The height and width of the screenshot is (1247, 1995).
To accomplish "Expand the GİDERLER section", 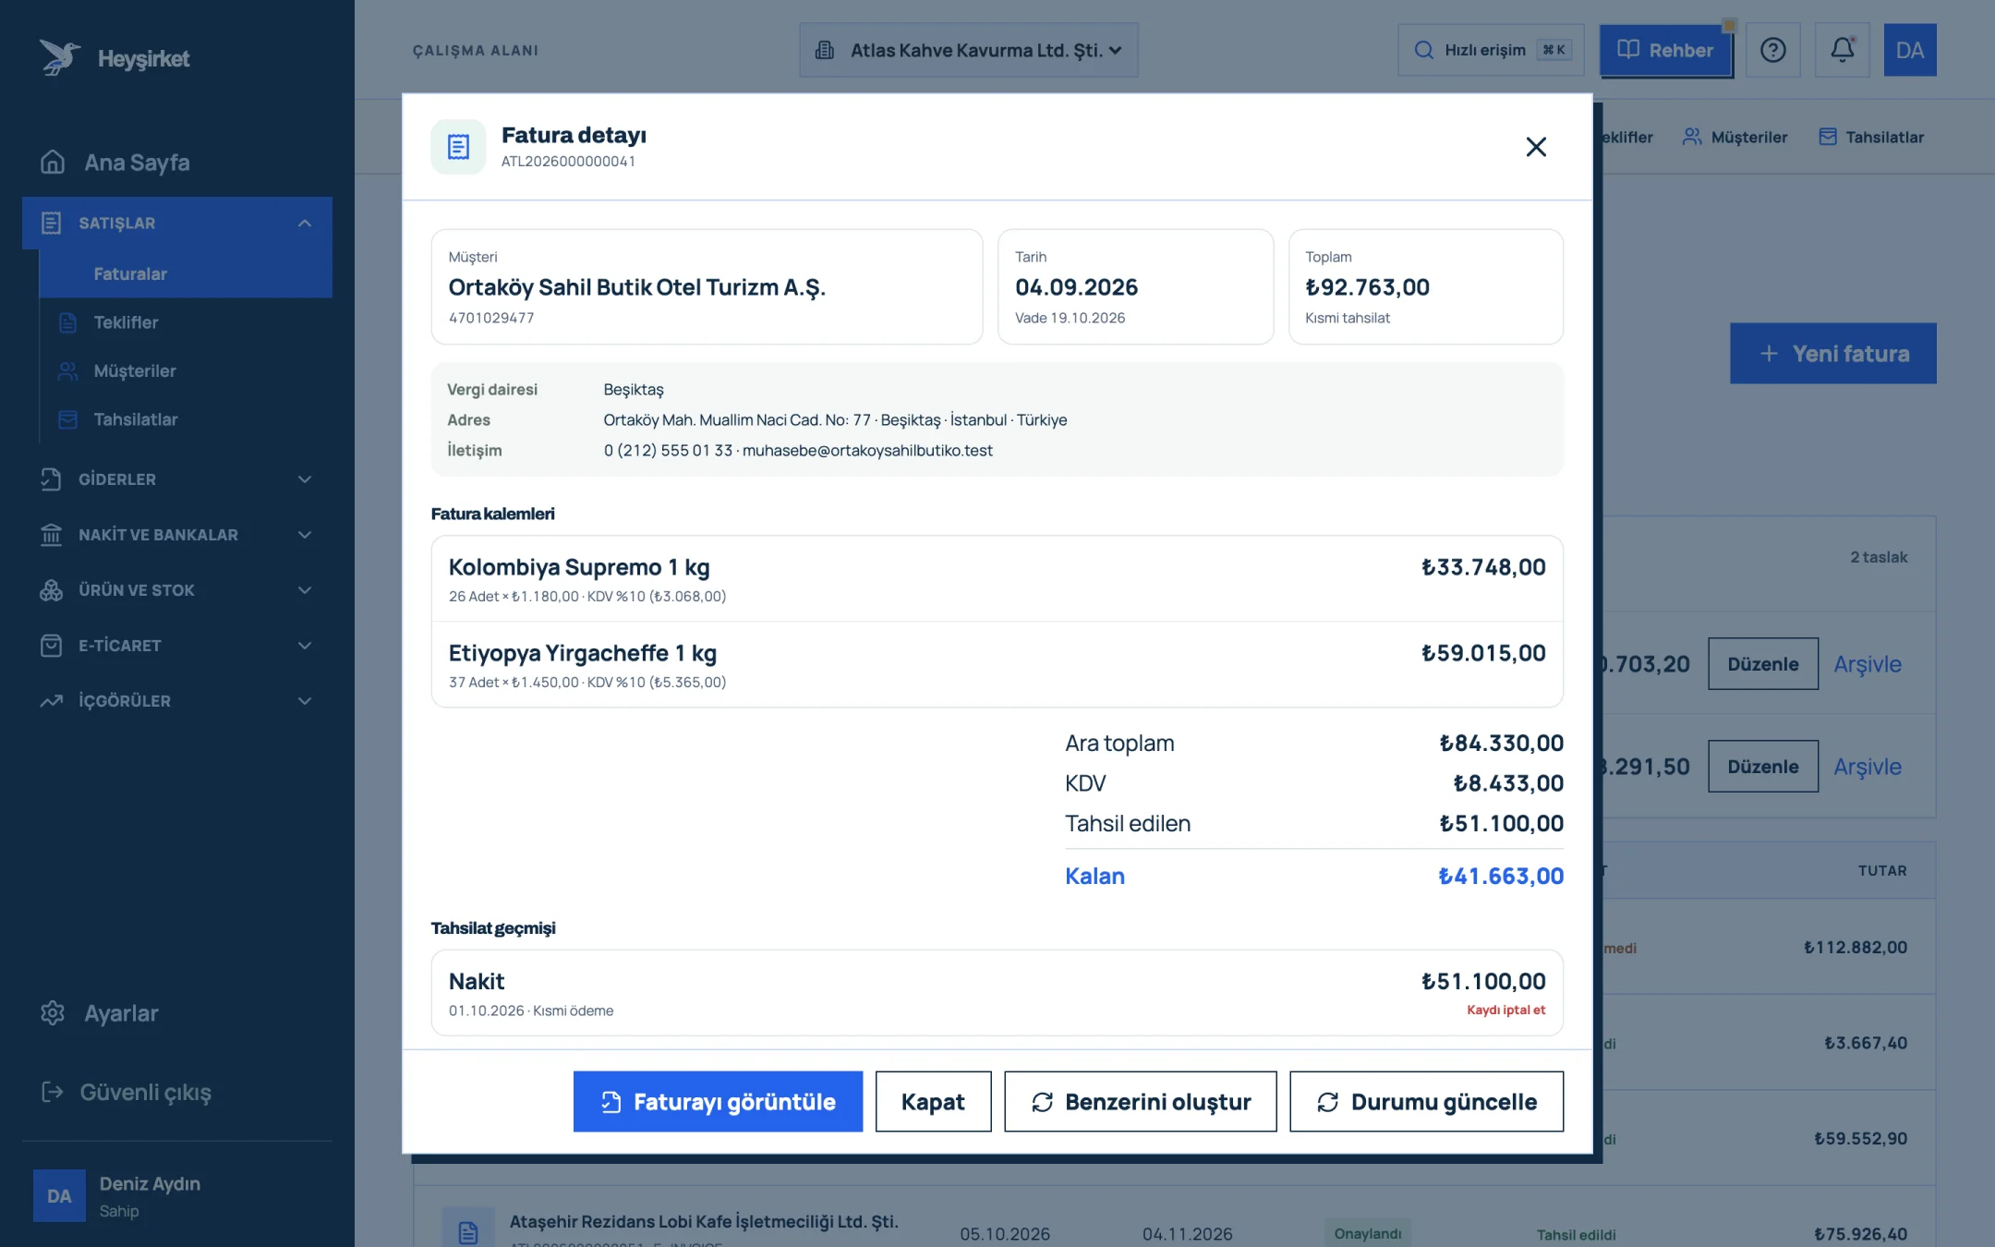I will [x=177, y=479].
